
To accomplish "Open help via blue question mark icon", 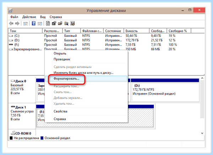I will (34, 23).
